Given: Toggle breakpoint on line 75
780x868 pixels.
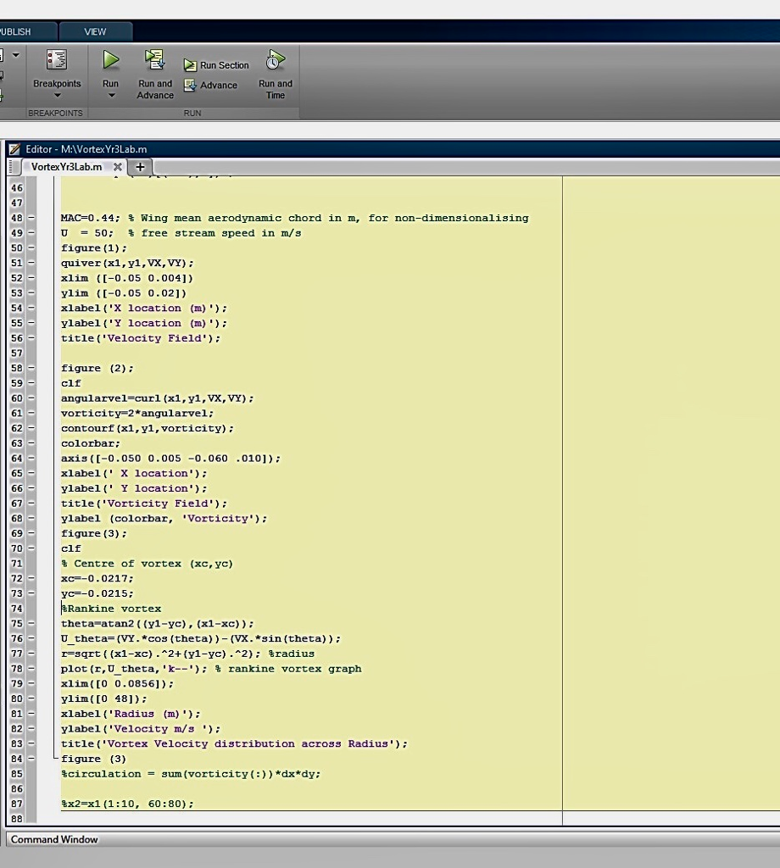Looking at the screenshot, I should [x=31, y=624].
